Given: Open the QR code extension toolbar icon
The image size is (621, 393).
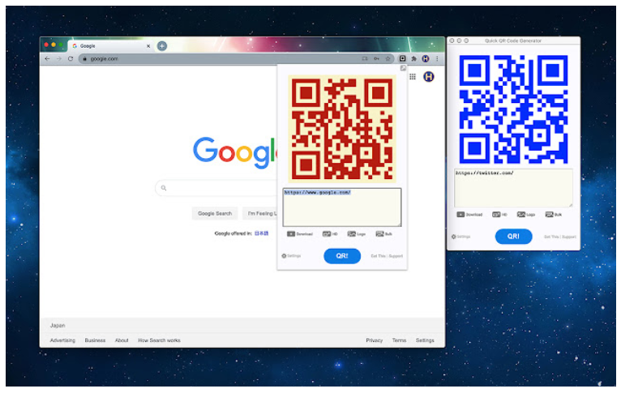Looking at the screenshot, I should click(x=402, y=58).
